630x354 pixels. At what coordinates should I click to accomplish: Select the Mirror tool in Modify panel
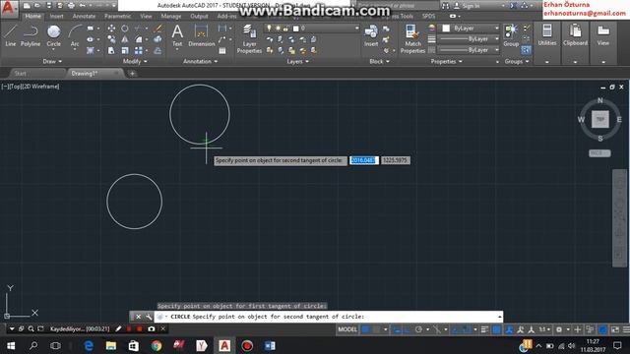(125, 39)
